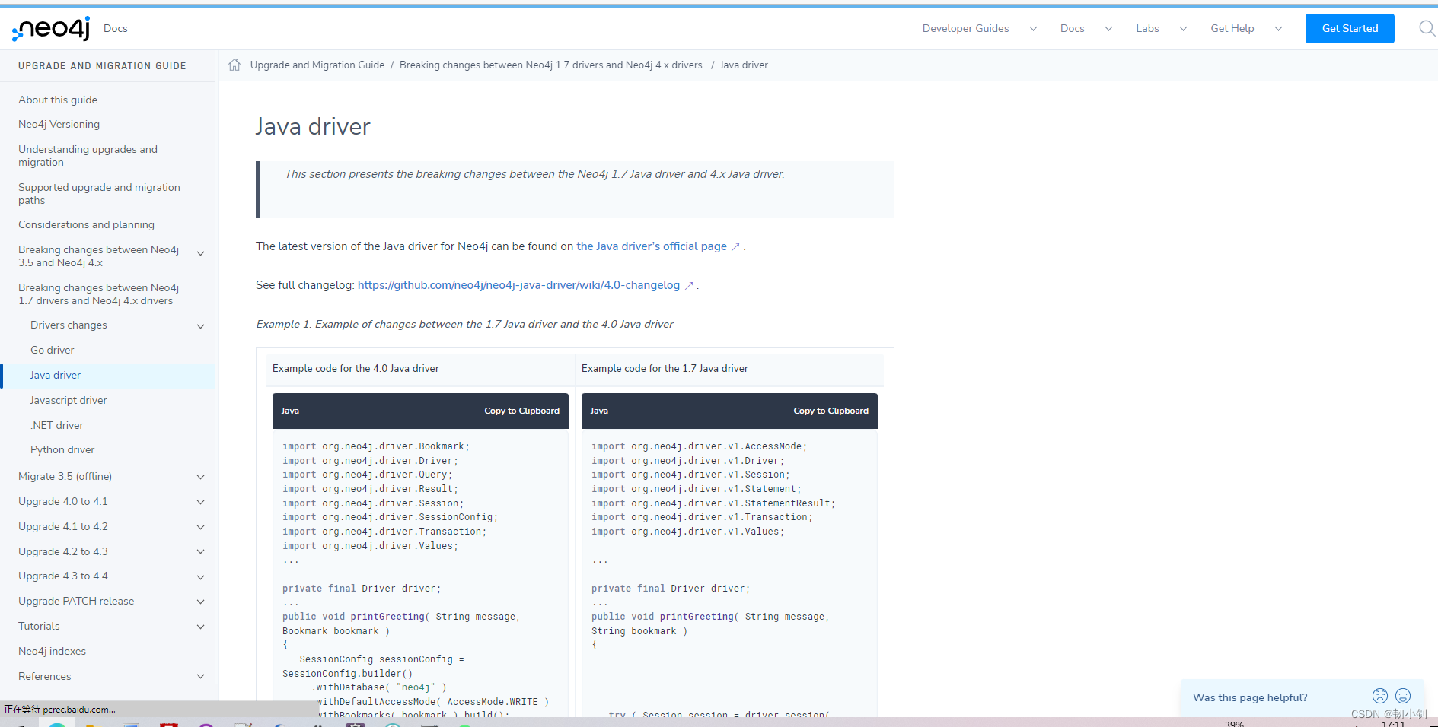Click external link arrow after official page
Screen dimensions: 1438x727
pos(735,247)
